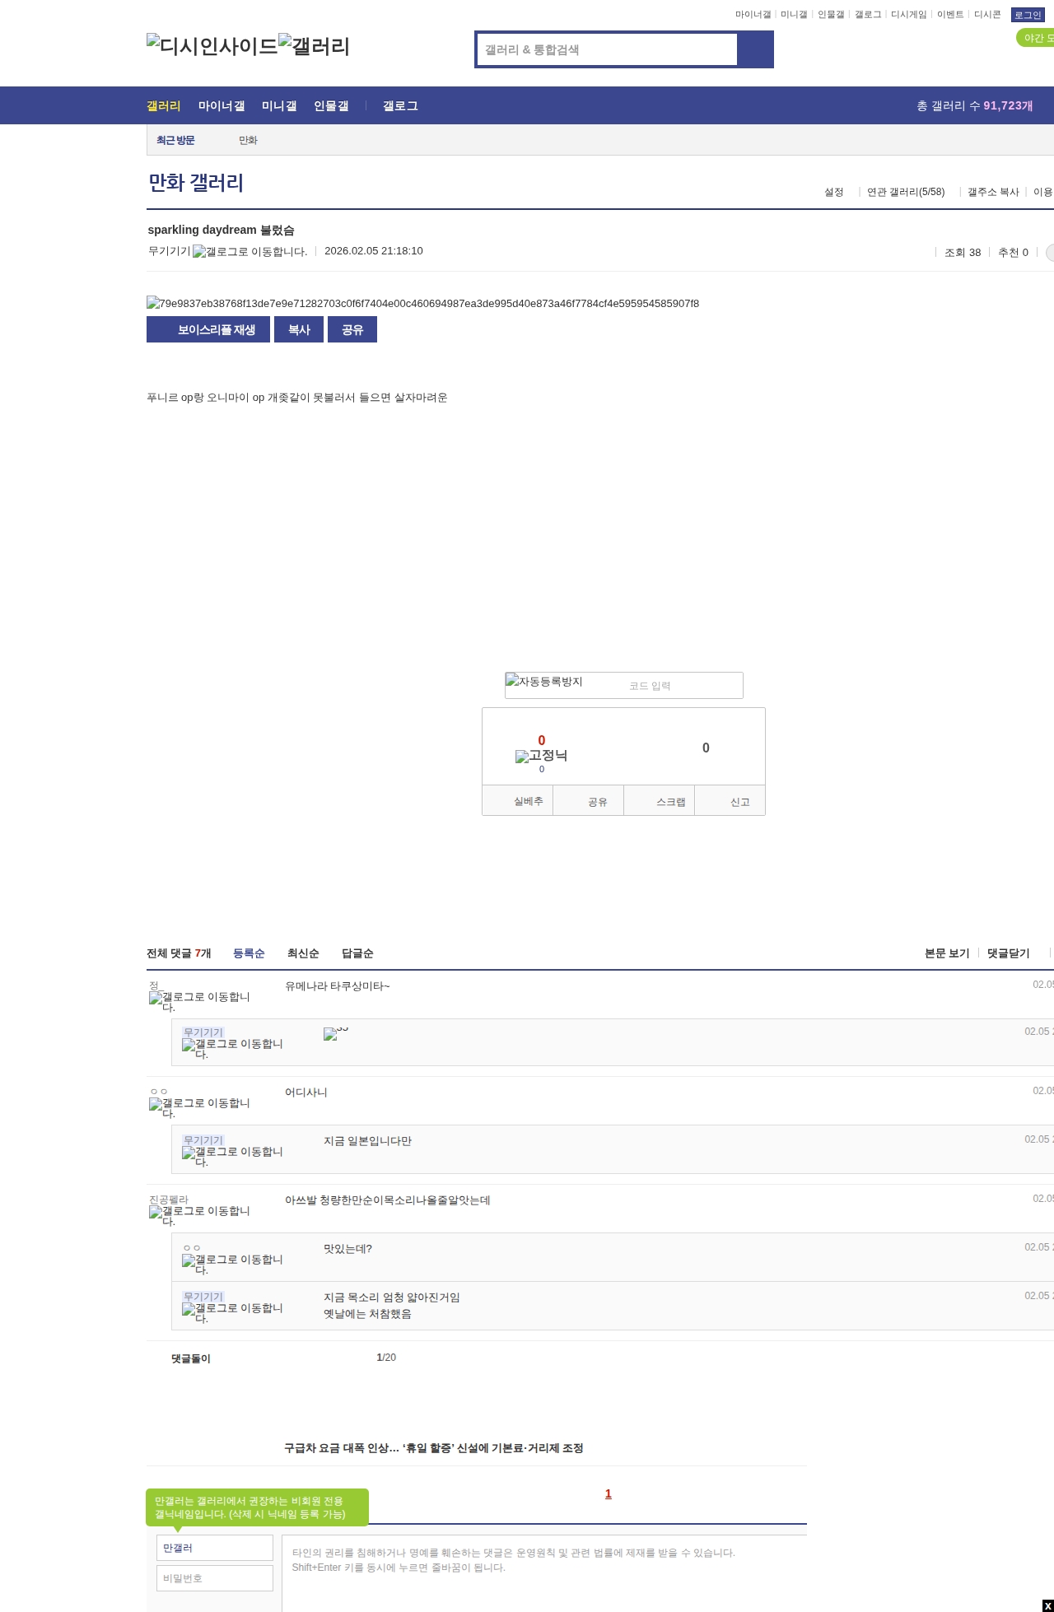This screenshot has height=1612, width=1054.
Task: Expand the 연관 갤러리(5/58) list
Action: pyautogui.click(x=905, y=192)
